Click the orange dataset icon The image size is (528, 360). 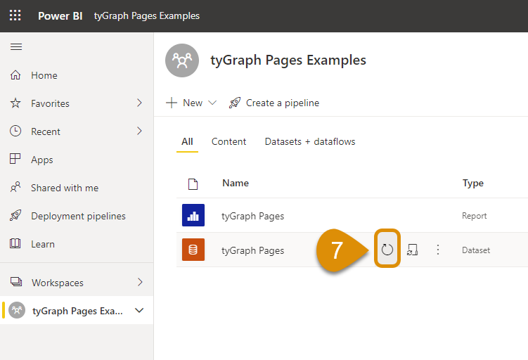coord(193,250)
